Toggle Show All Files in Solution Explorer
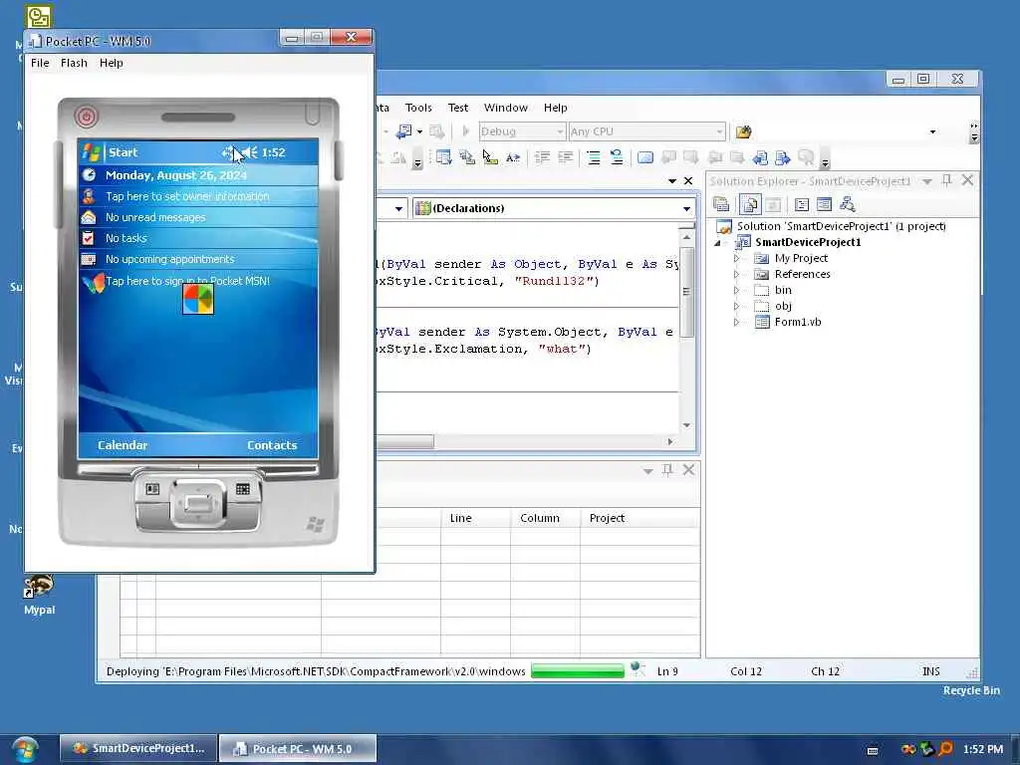The image size is (1020, 765). coord(749,204)
